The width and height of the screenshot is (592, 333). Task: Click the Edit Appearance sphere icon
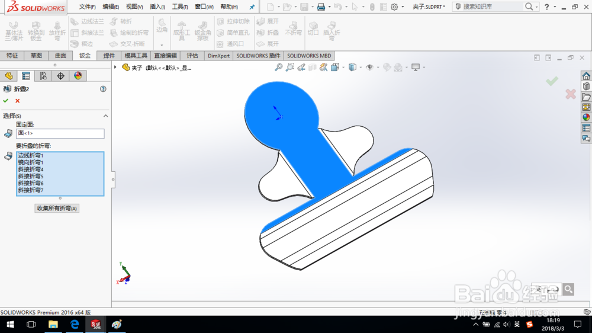coord(387,68)
